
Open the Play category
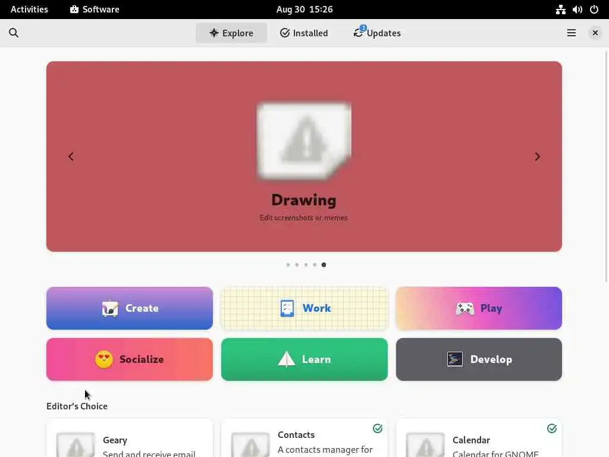pos(479,308)
